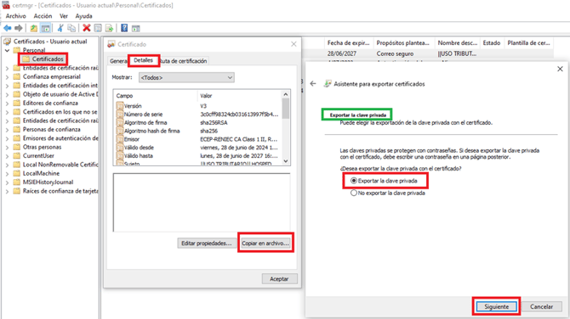The height and width of the screenshot is (319, 570).
Task: Click 'Copiar en archivo...' button
Action: pyautogui.click(x=265, y=243)
